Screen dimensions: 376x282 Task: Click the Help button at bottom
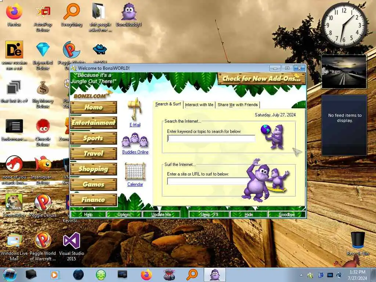coord(88,214)
